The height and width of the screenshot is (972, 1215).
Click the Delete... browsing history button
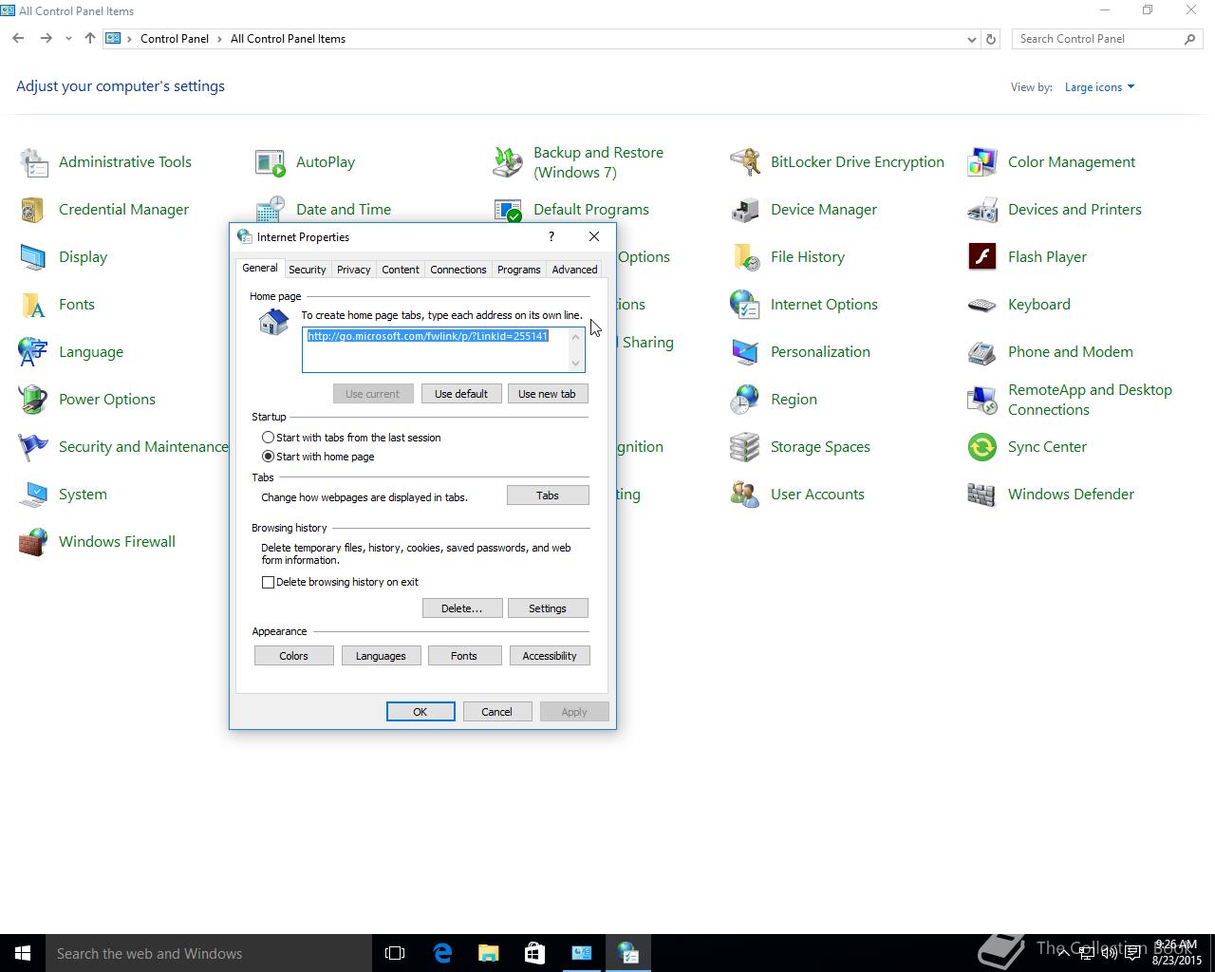click(x=461, y=608)
